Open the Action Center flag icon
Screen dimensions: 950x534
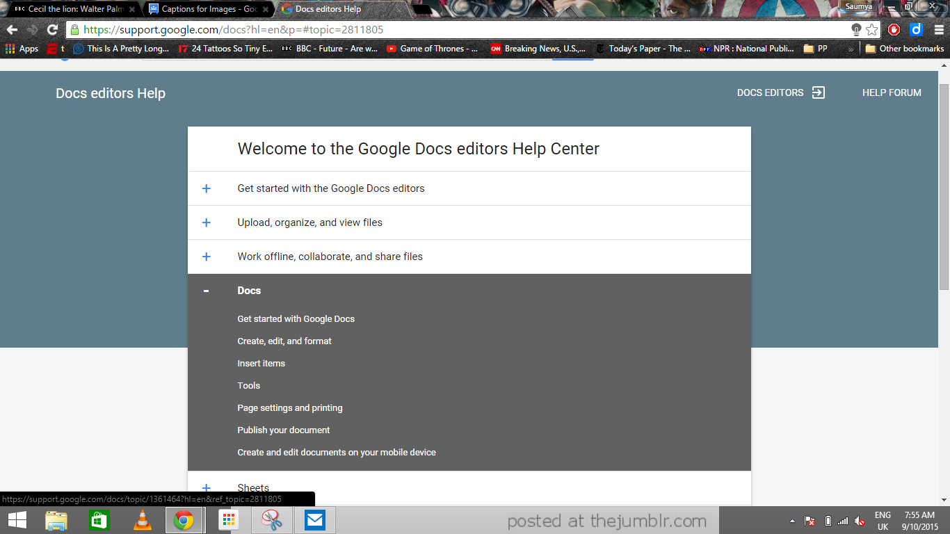click(810, 521)
